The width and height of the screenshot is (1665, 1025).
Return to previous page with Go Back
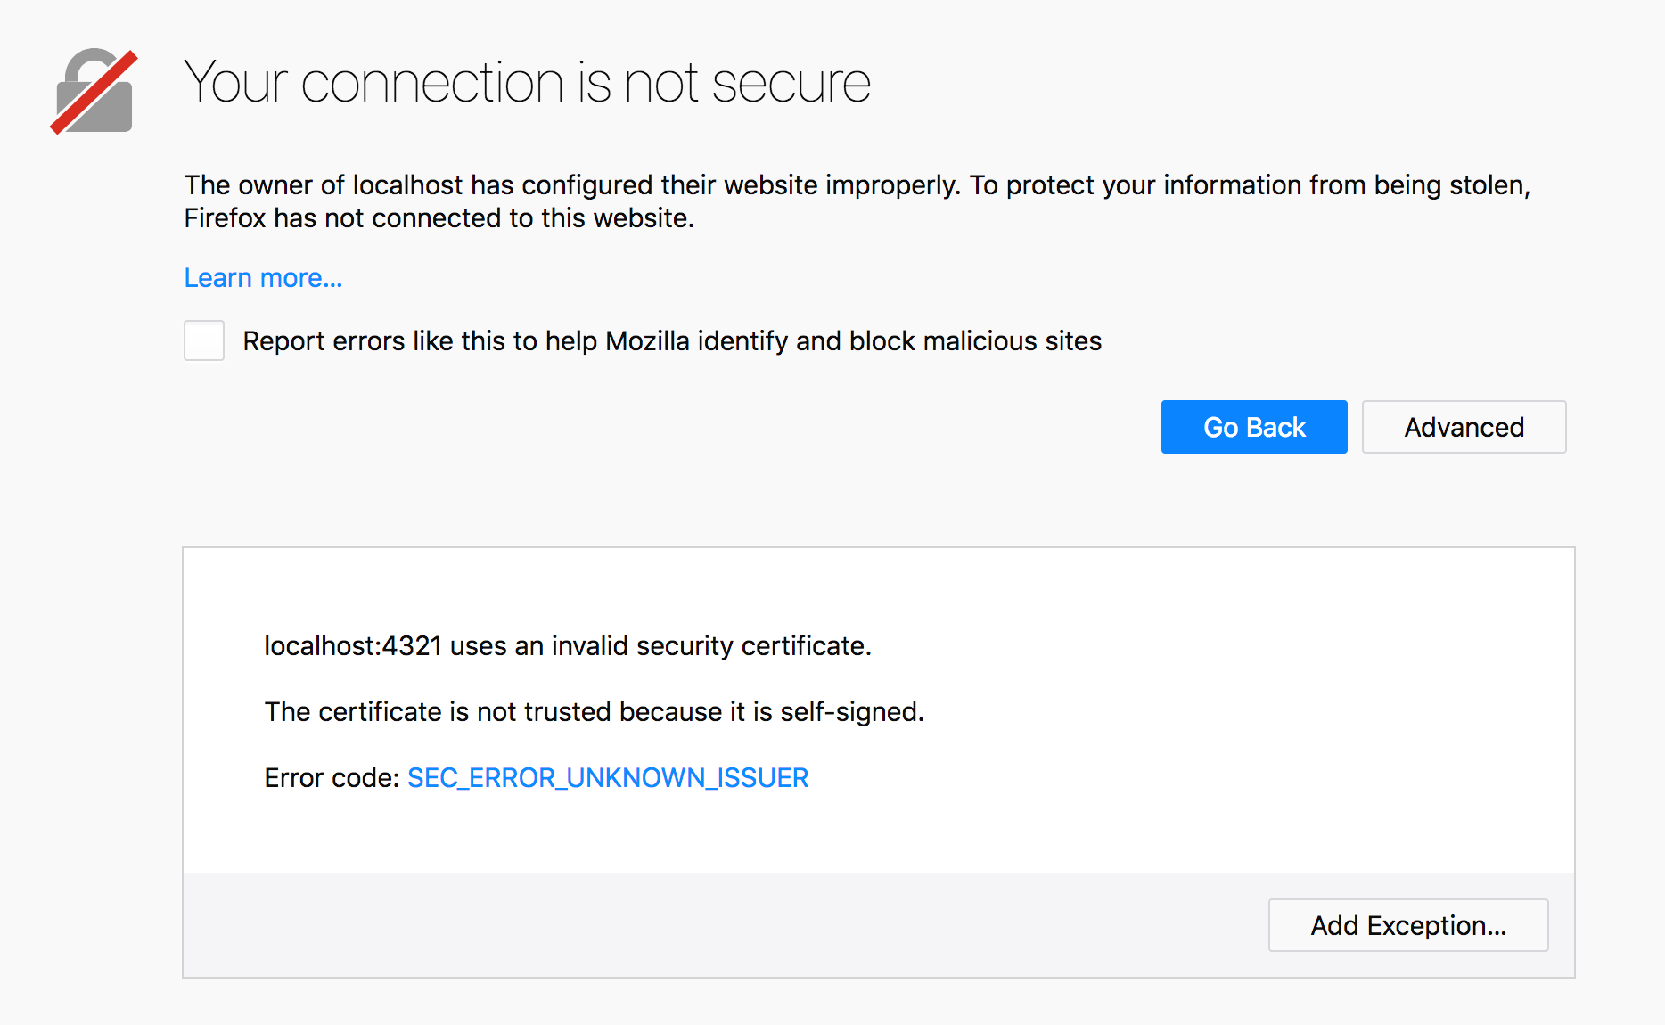pyautogui.click(x=1253, y=427)
